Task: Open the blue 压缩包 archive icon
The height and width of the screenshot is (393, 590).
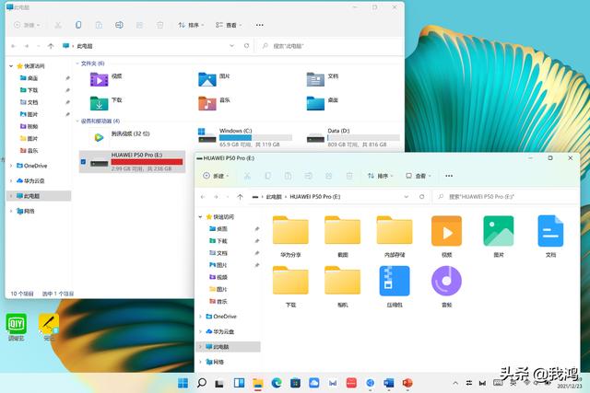Action: click(x=395, y=282)
